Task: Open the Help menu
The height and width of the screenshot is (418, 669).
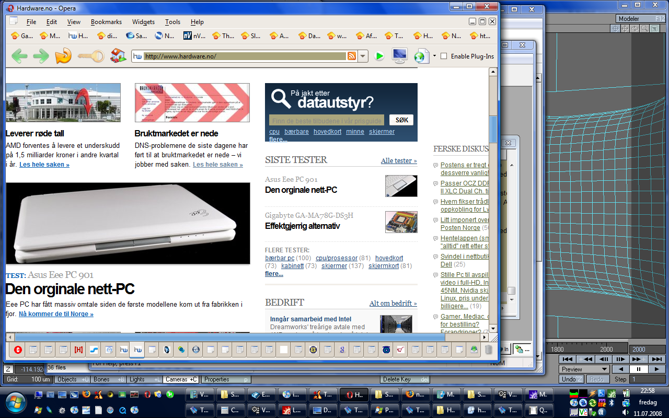Action: (197, 22)
